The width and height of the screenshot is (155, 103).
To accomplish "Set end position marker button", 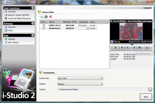I will (140, 48).
